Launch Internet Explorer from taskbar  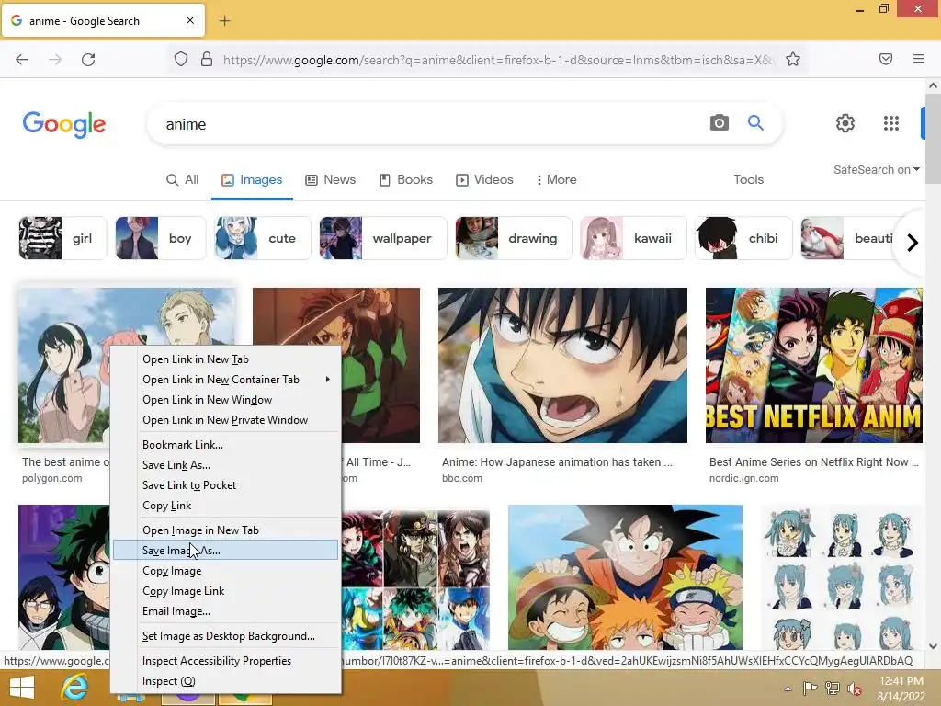[75, 688]
